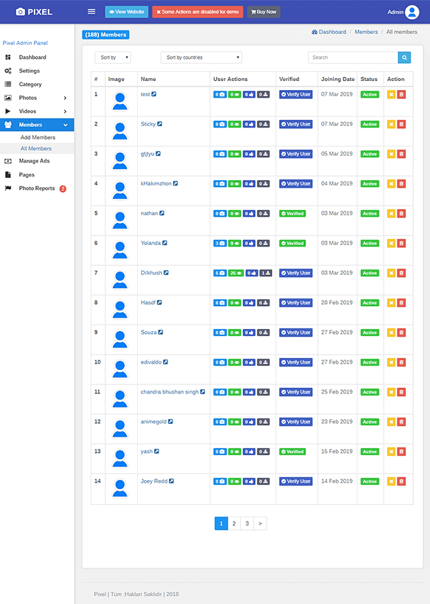Open external profile icon next to nathan

pyautogui.click(x=162, y=213)
